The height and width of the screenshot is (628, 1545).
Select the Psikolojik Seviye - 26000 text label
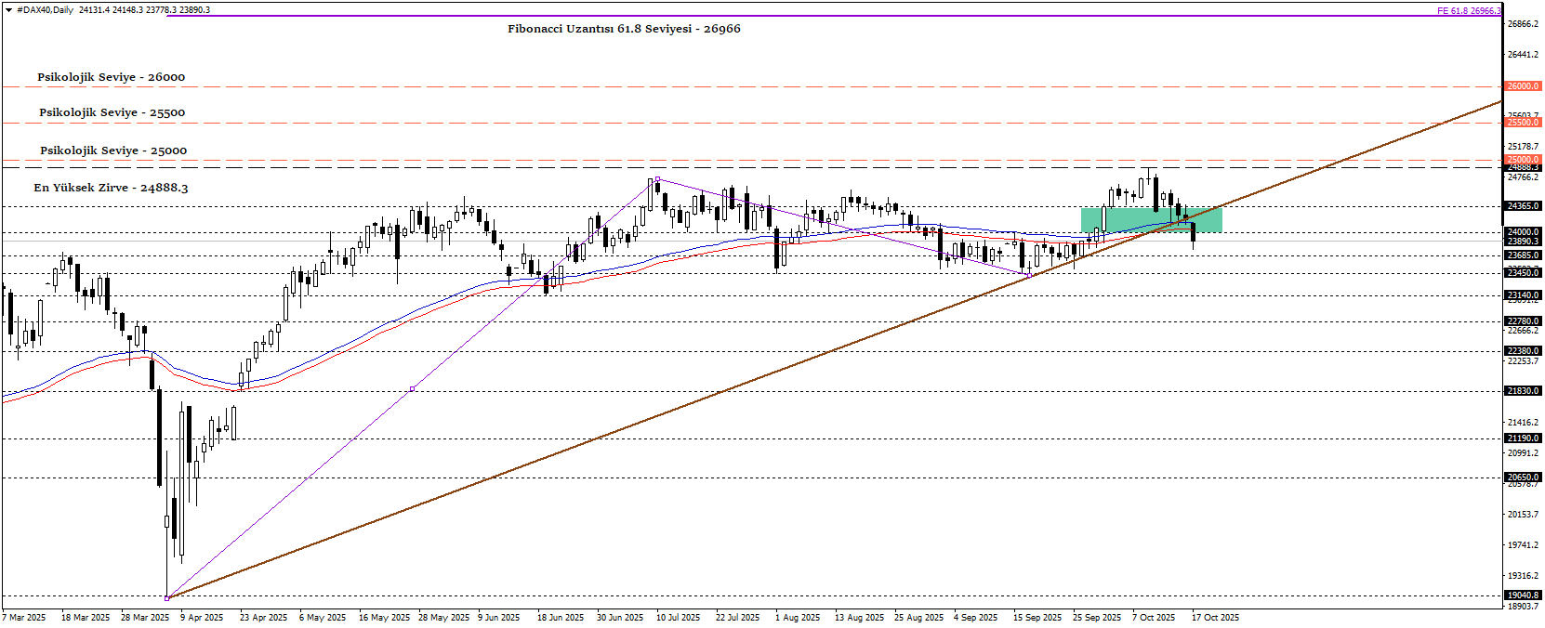pos(111,77)
